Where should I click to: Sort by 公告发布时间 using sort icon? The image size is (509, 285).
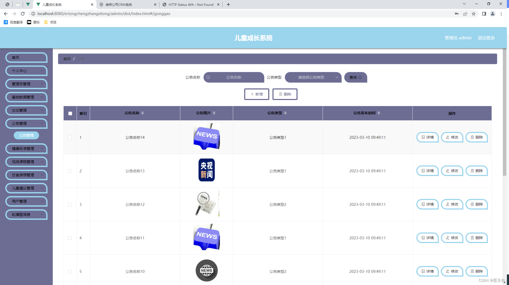(379, 113)
